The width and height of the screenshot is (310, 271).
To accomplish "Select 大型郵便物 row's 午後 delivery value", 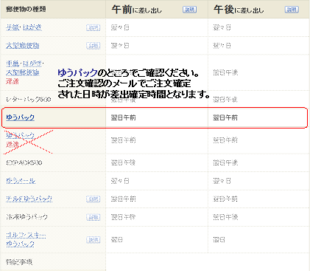I will pos(222,46).
